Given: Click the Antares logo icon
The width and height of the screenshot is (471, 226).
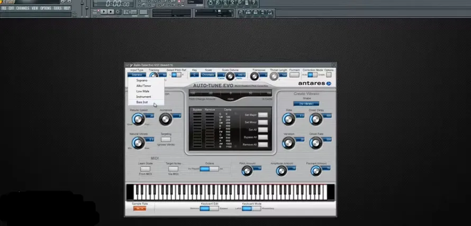Looking at the screenshot, I should tap(329, 83).
